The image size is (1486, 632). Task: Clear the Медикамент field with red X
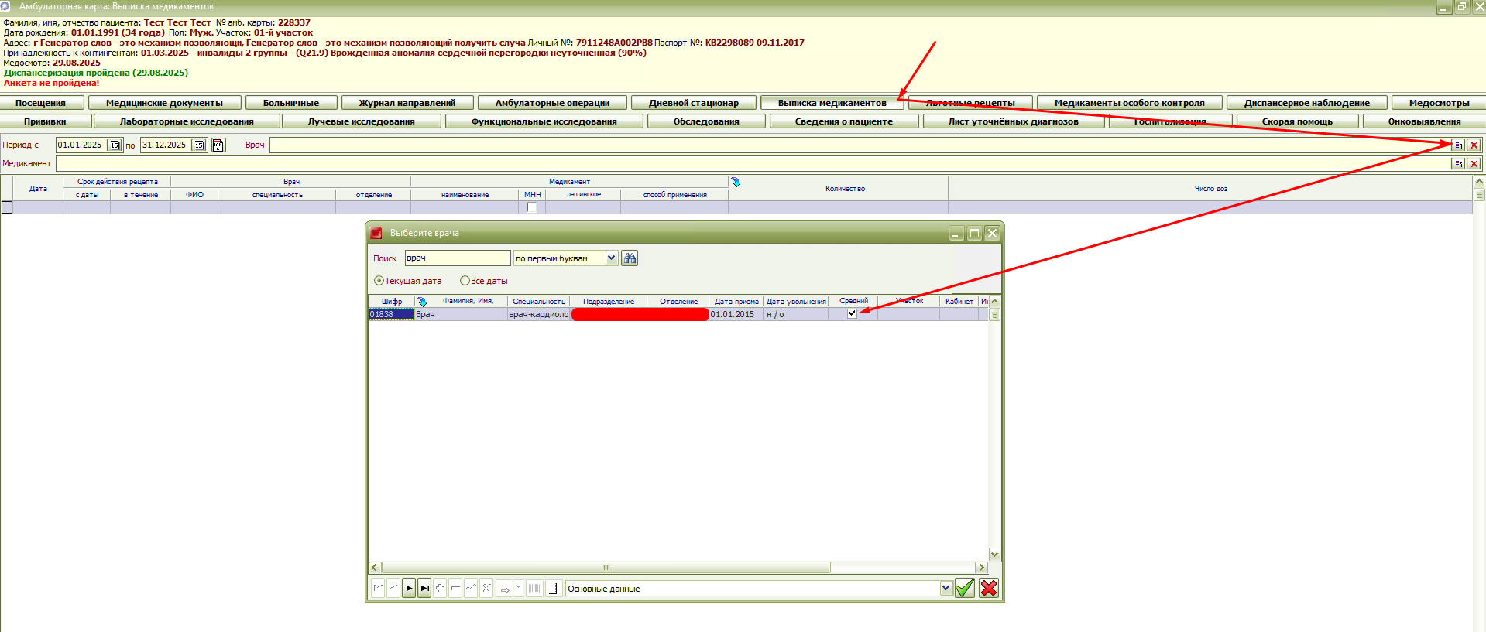coord(1474,164)
